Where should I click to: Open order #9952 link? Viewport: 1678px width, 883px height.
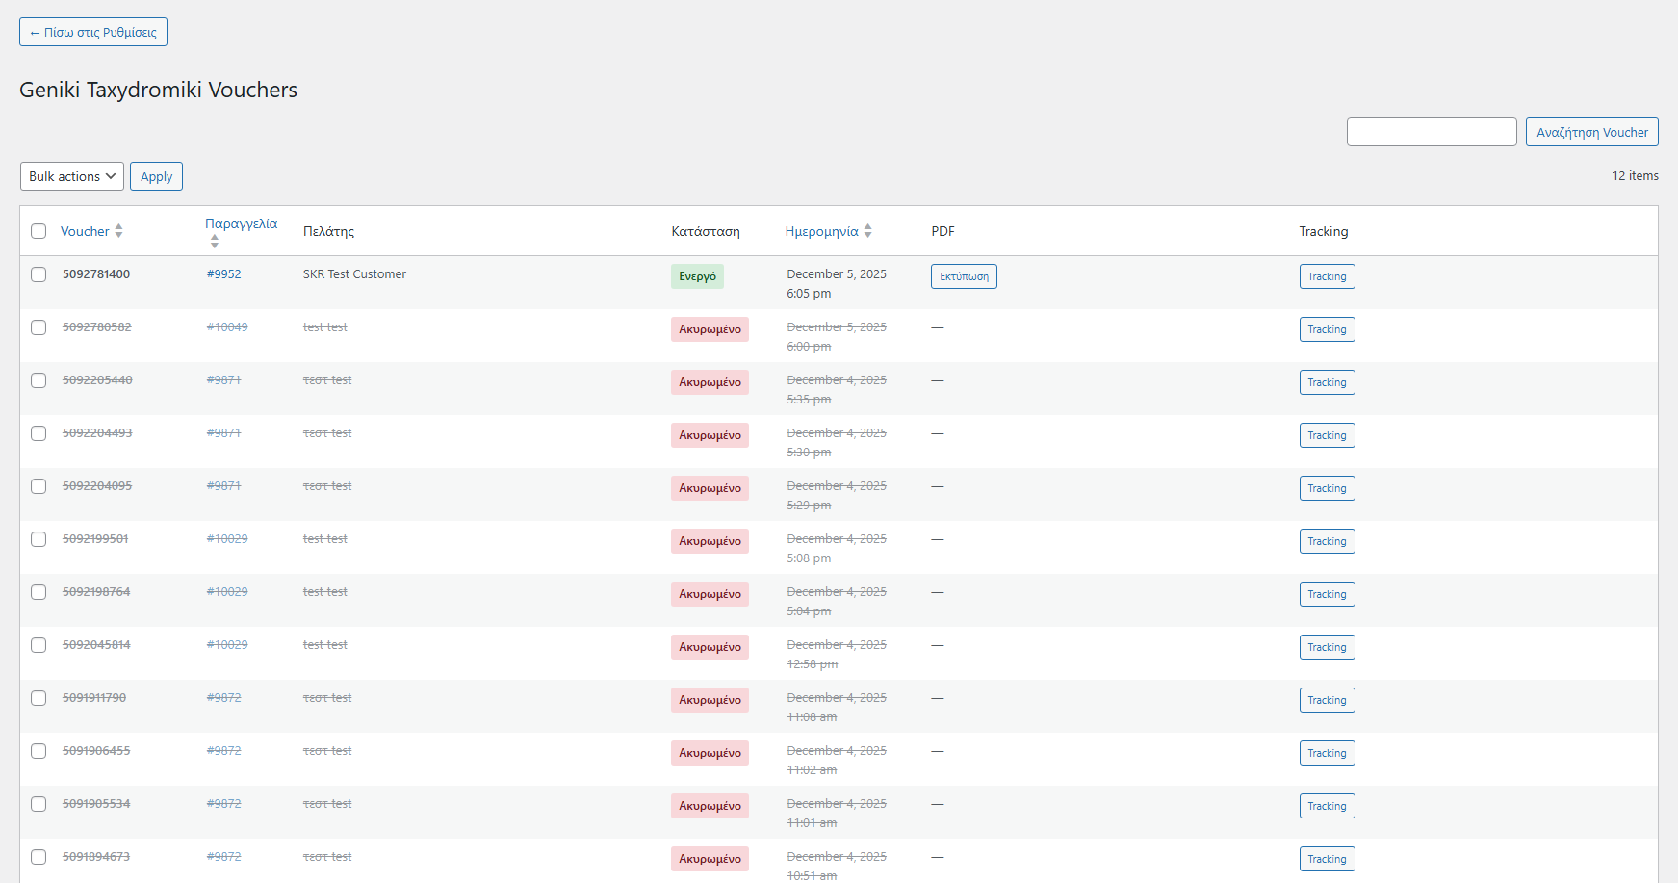[223, 274]
